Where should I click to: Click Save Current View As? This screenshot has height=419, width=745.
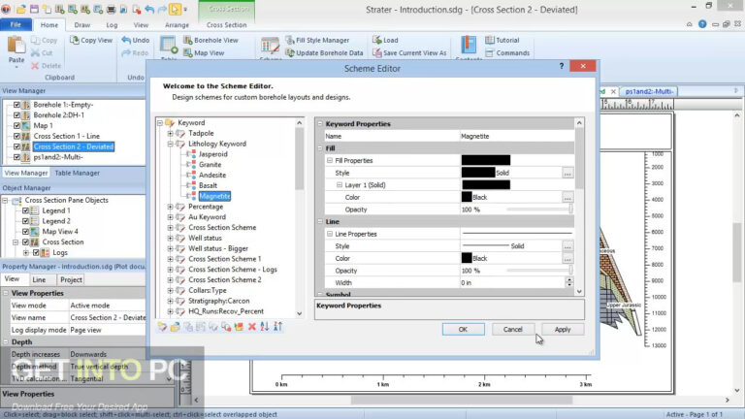click(x=409, y=52)
